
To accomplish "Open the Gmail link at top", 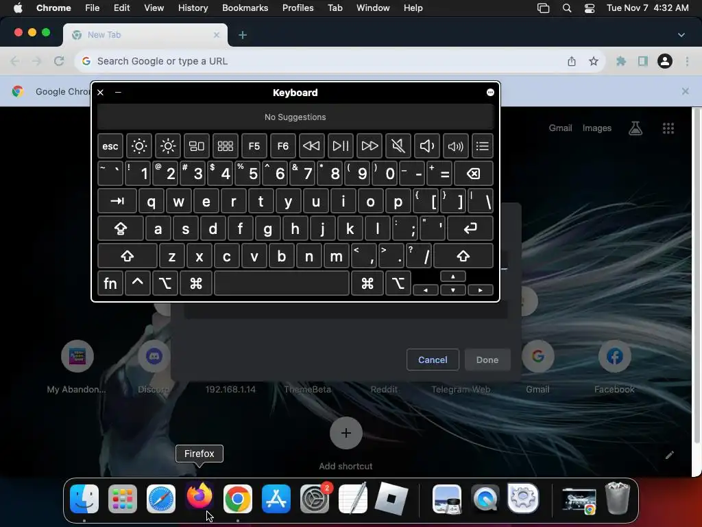I will point(561,128).
